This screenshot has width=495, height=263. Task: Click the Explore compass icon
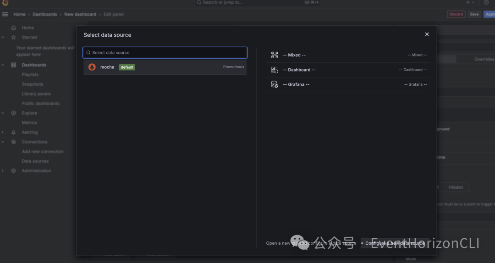(x=14, y=113)
